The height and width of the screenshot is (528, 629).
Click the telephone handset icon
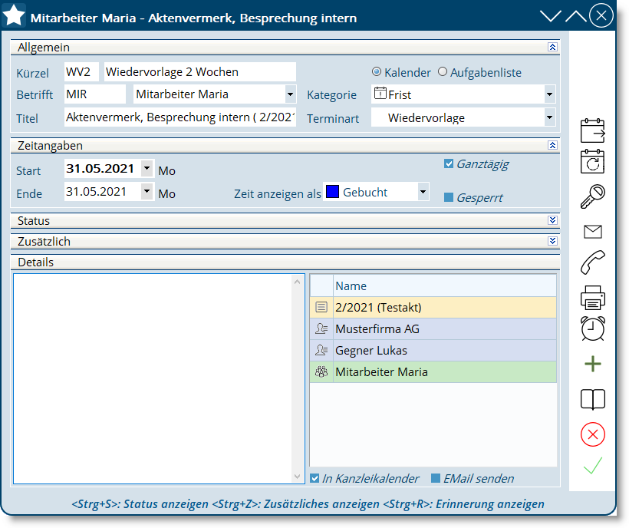point(592,262)
